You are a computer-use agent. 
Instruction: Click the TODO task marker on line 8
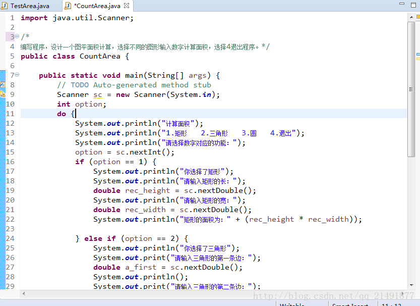pyautogui.click(x=3, y=85)
